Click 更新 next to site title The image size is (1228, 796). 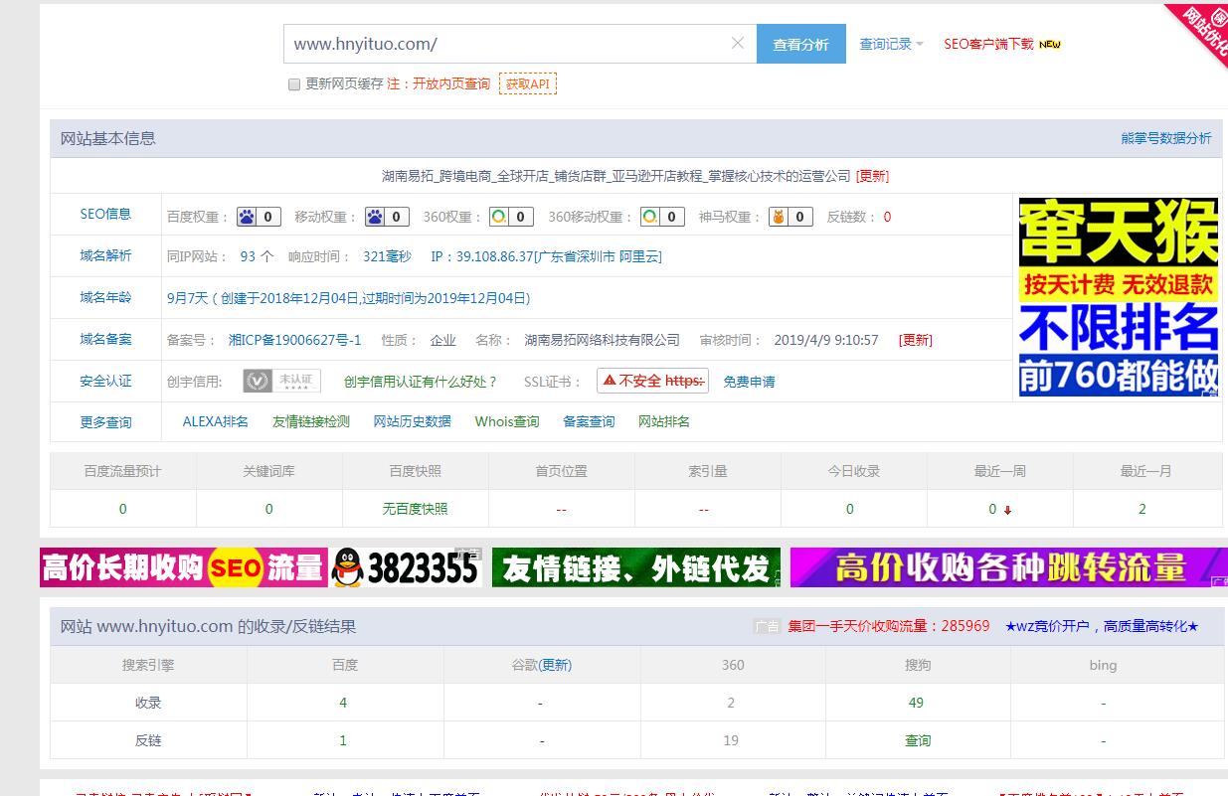click(x=873, y=176)
